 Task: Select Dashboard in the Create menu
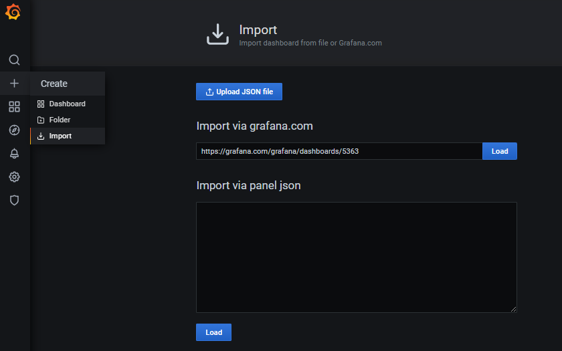click(68, 104)
